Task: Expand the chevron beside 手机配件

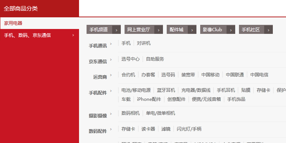Action: (111, 91)
